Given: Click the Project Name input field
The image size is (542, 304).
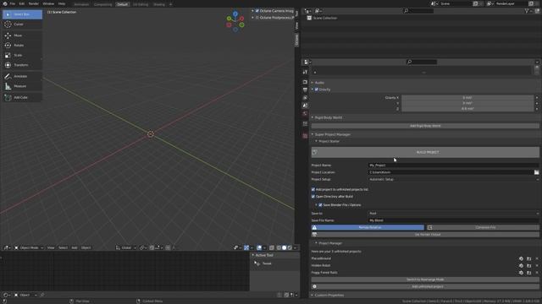Looking at the screenshot, I should coord(454,166).
